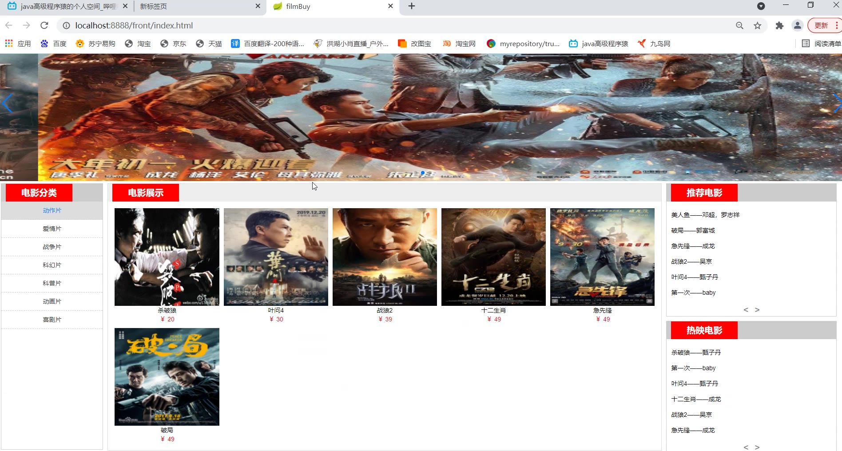Open the myrepository bookmark
The height and width of the screenshot is (451, 842).
[523, 44]
